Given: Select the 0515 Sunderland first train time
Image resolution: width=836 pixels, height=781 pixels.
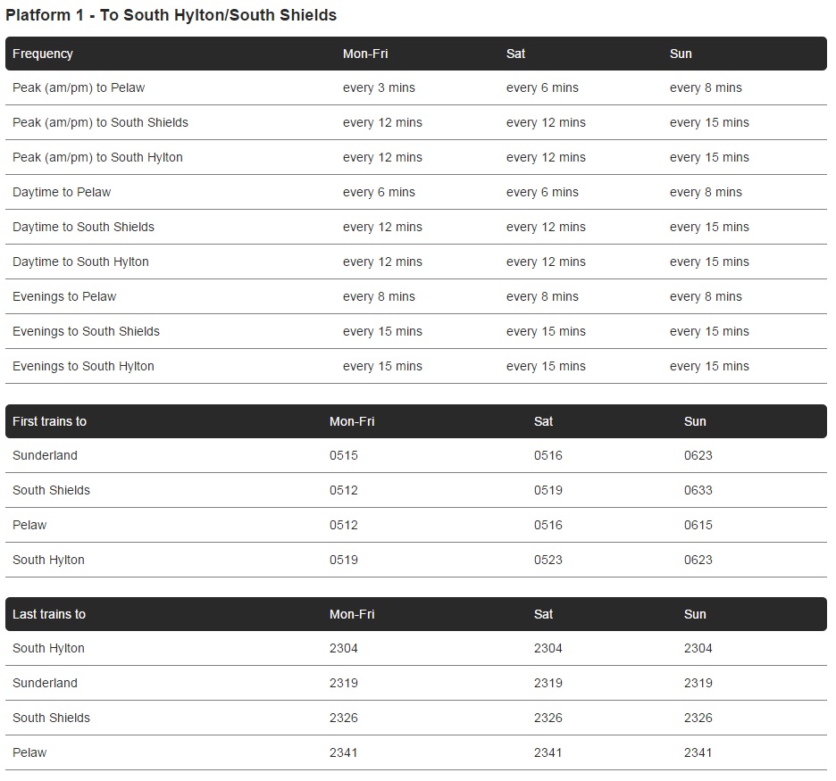Looking at the screenshot, I should [x=343, y=455].
